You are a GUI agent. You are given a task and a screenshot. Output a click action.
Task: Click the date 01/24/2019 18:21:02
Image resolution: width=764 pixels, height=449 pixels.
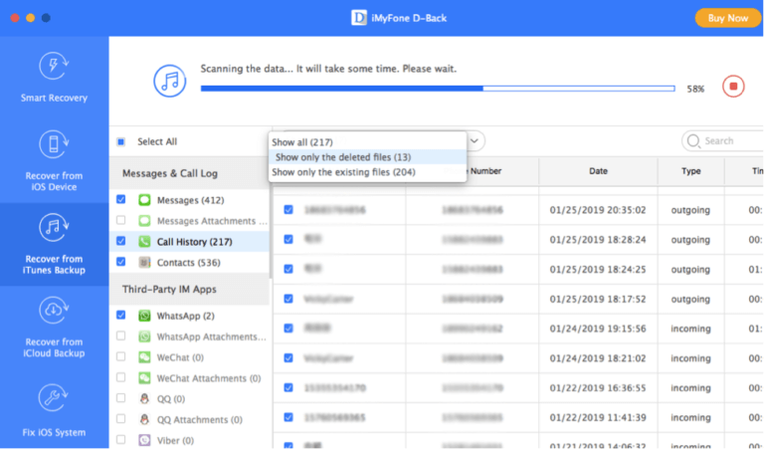pos(598,358)
